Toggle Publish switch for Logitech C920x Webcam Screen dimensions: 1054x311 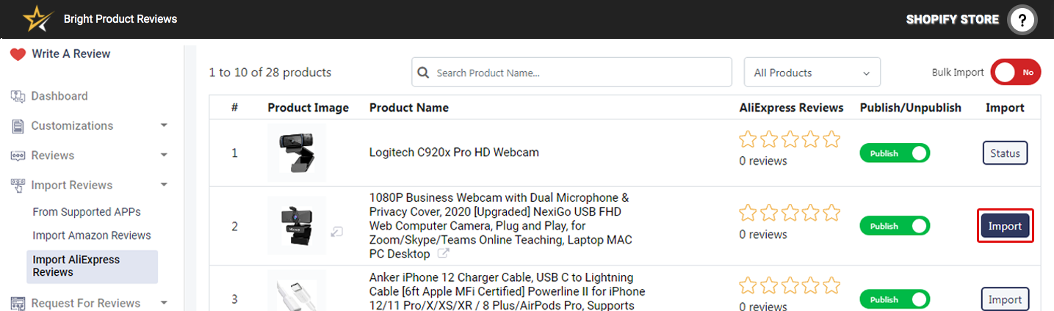click(x=895, y=153)
